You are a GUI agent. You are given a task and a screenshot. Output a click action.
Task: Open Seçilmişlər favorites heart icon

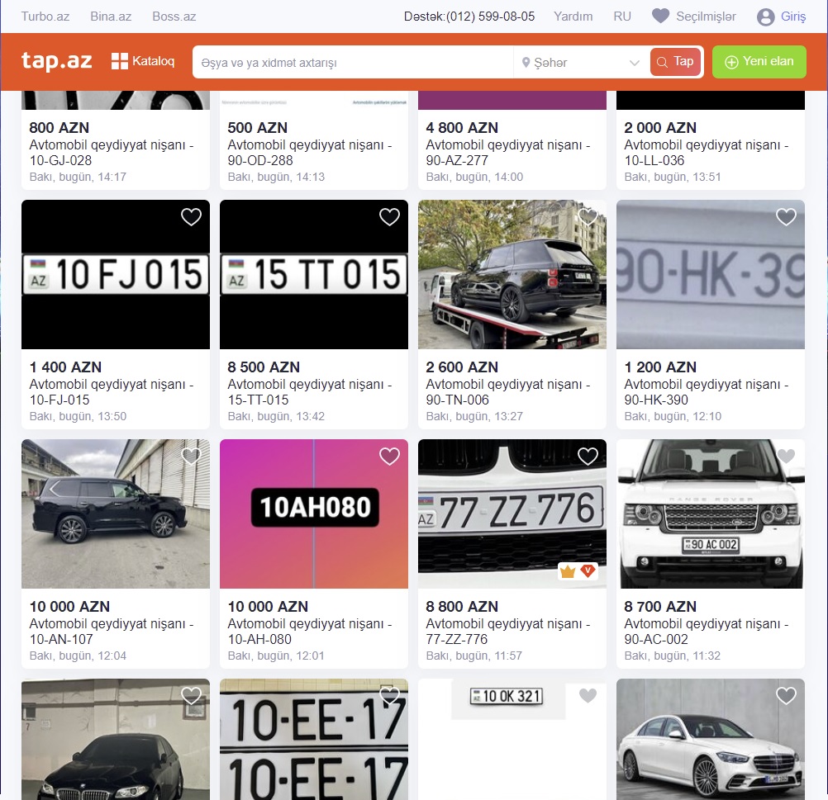click(x=660, y=17)
